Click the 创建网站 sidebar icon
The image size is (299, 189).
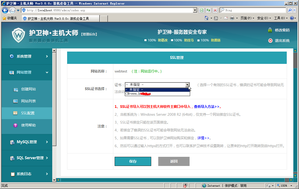[16, 90]
